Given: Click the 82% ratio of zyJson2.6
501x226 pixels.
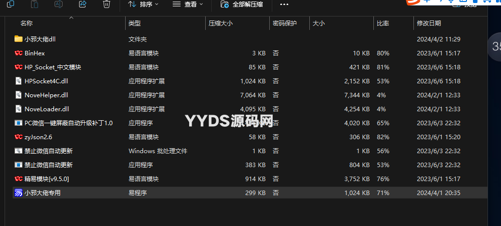Looking at the screenshot, I should [x=383, y=137].
